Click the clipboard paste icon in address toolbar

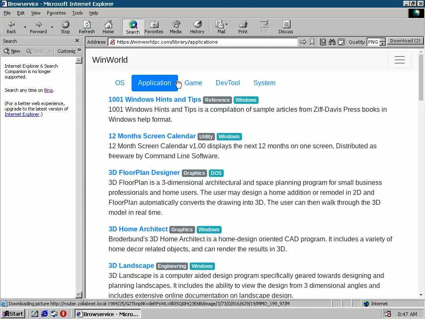[x=341, y=42]
